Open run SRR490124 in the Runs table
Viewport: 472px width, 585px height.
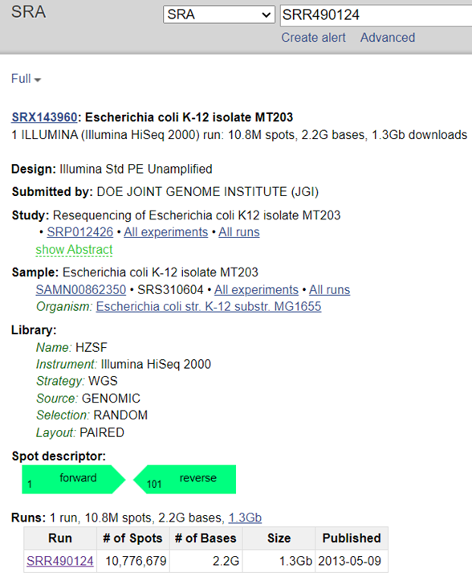60,561
